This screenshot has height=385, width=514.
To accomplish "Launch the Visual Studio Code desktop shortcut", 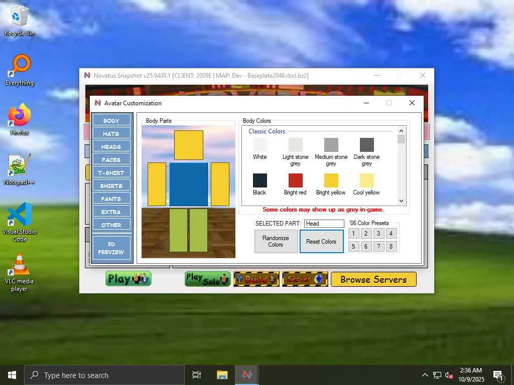I will tap(20, 222).
